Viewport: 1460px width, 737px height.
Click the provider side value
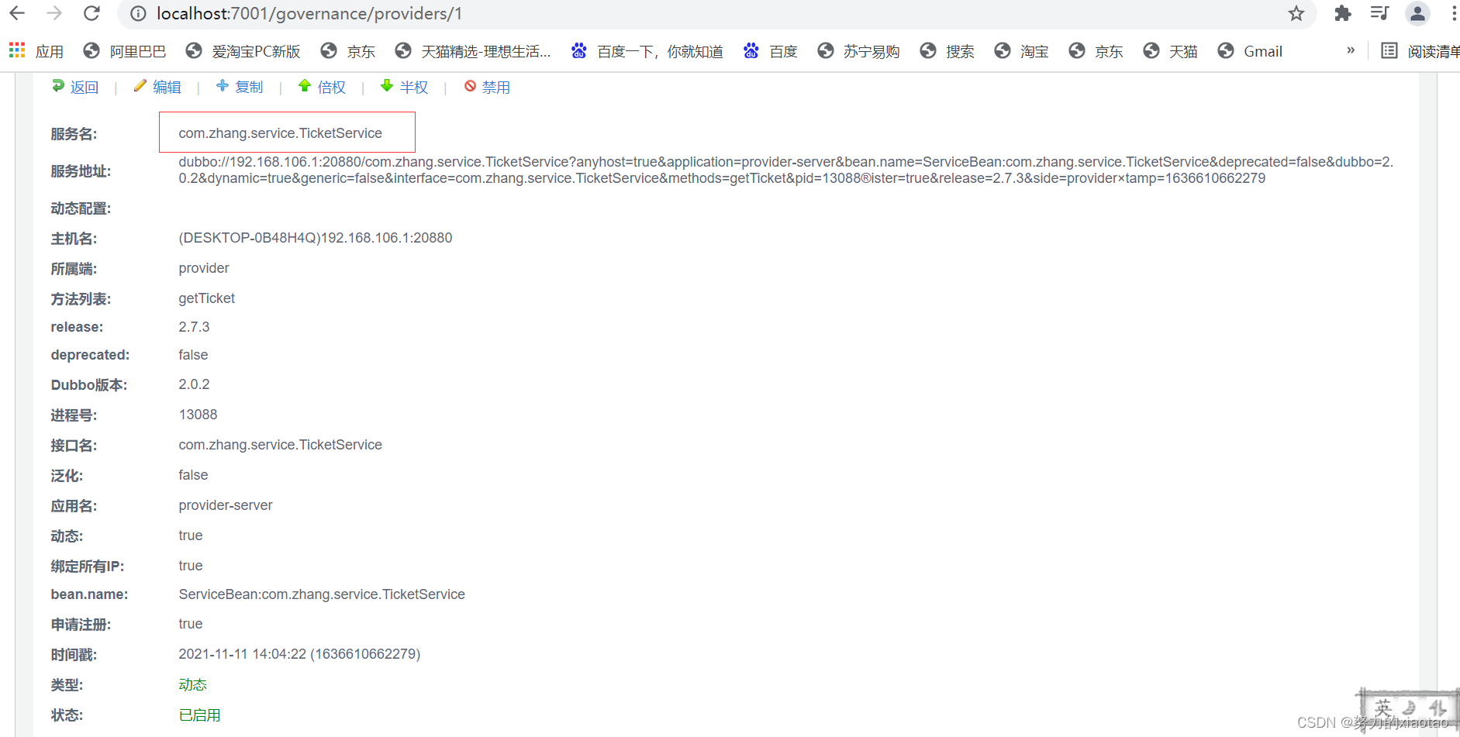point(204,268)
